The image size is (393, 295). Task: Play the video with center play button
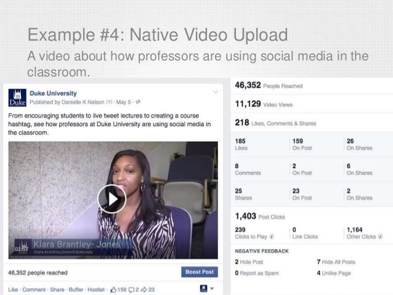[x=111, y=199]
